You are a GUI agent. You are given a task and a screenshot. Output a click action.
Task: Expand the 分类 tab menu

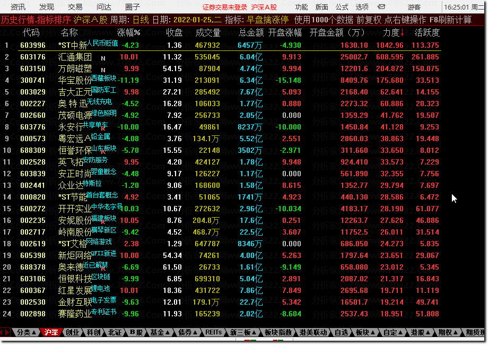click(x=27, y=332)
